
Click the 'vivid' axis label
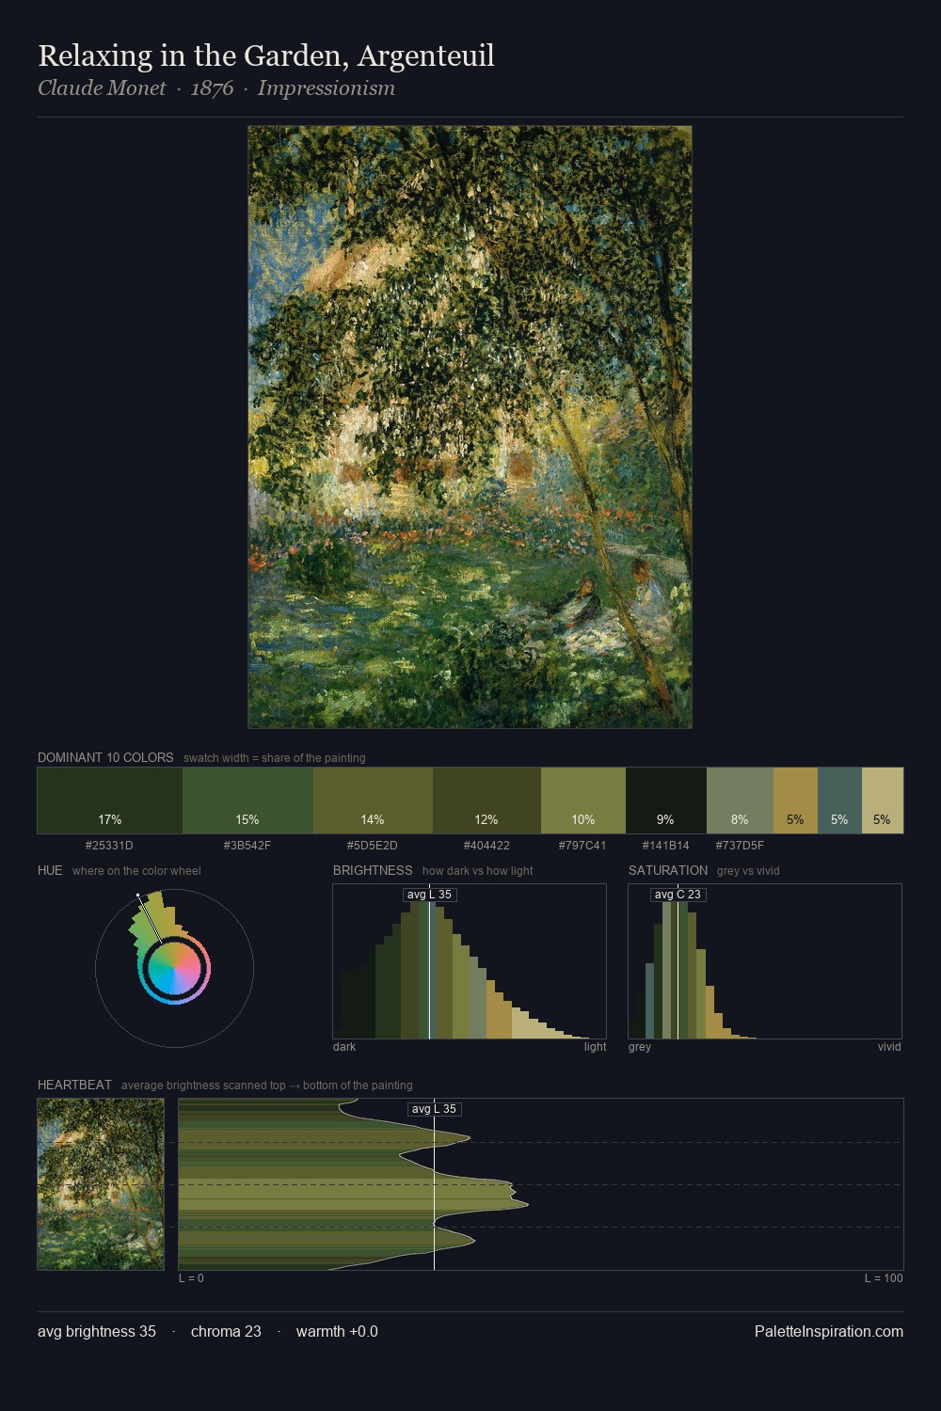889,1047
